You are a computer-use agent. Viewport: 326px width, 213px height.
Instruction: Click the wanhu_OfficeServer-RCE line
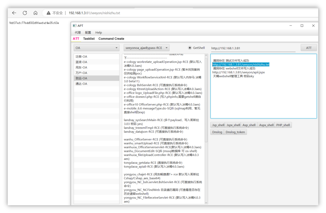(x=155, y=139)
